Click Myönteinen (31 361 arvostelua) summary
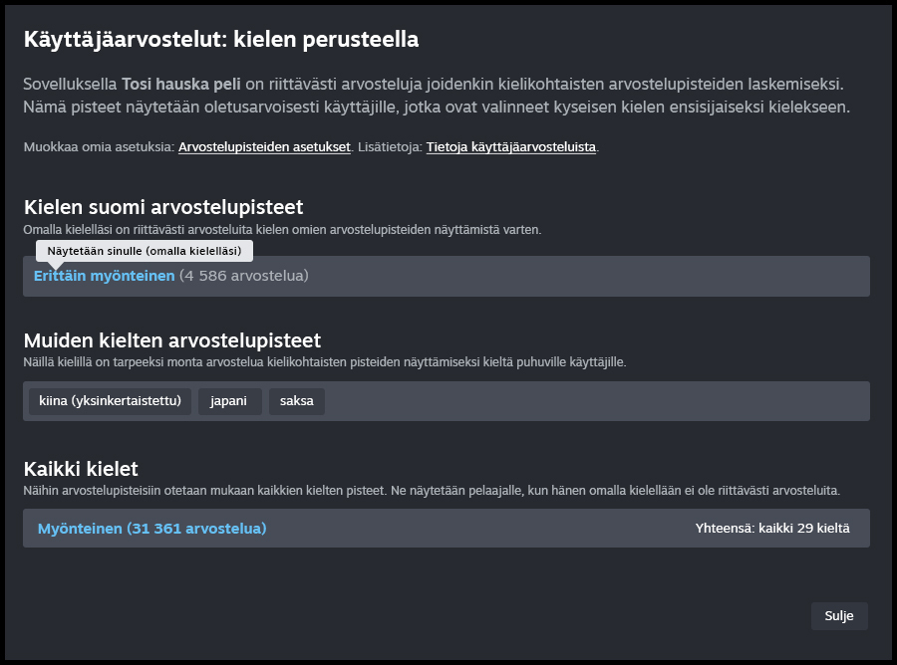897x665 pixels. coord(151,529)
